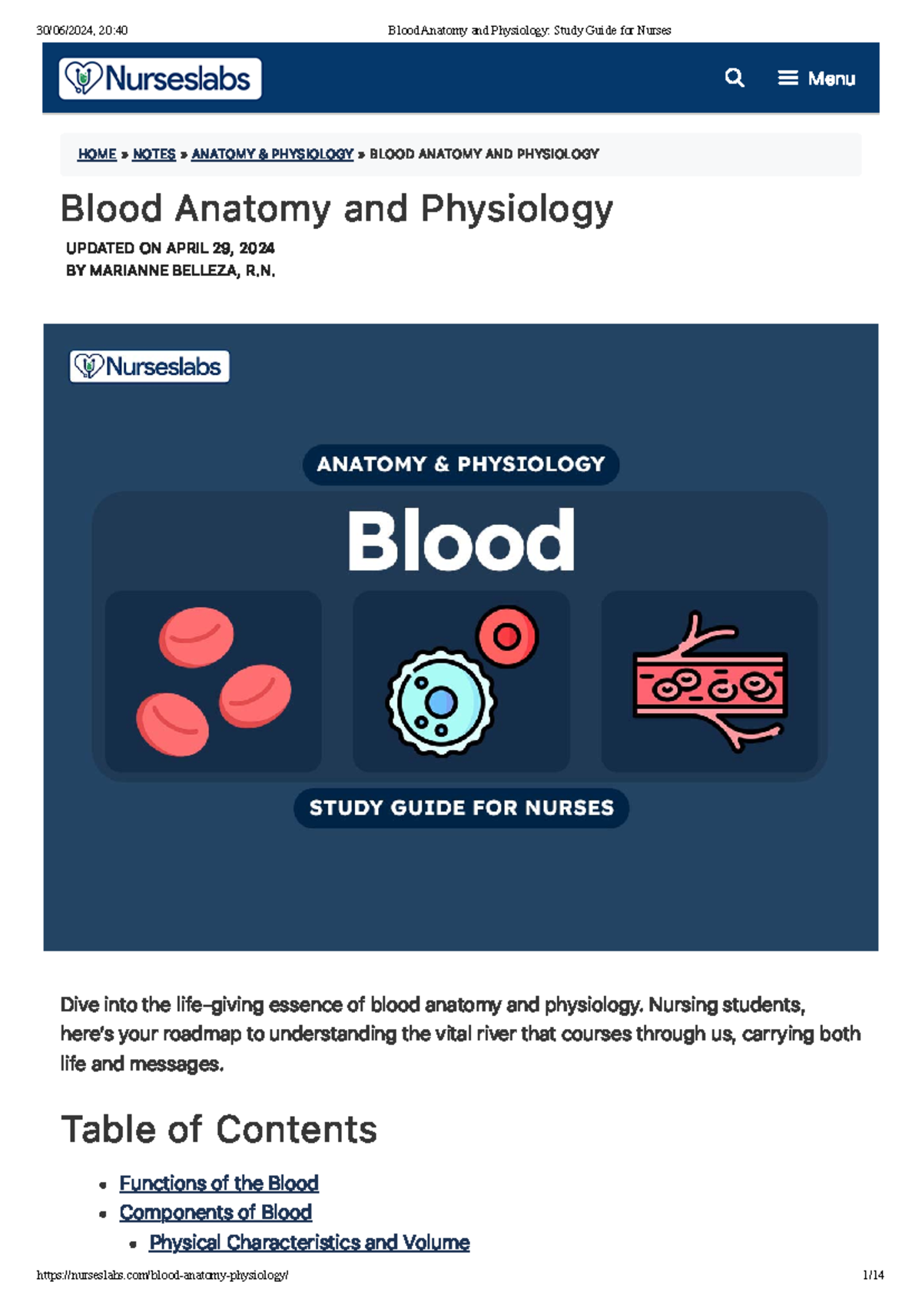Open Physical Characteristics and Volume link
Screen dimensions: 922x1305
coord(310,1242)
